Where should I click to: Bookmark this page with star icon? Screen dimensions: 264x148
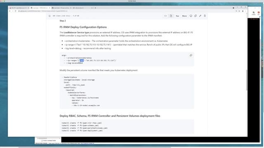[239, 11]
